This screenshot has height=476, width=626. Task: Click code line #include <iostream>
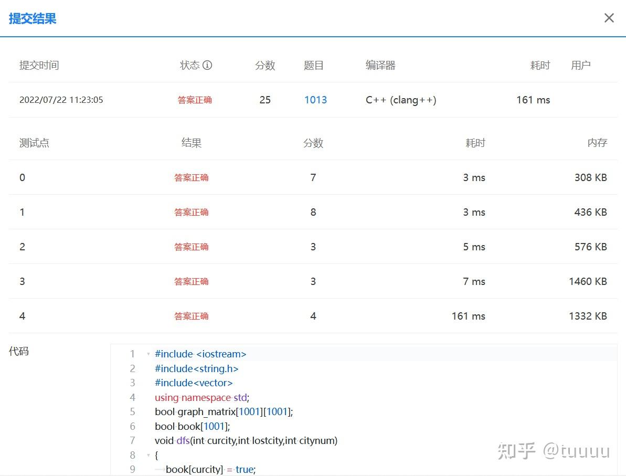[200, 354]
